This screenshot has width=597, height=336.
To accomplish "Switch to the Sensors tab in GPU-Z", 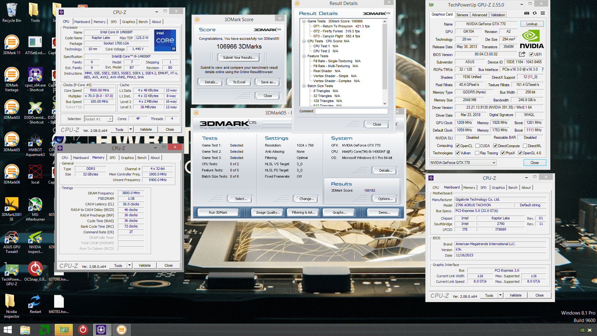I will point(462,15).
